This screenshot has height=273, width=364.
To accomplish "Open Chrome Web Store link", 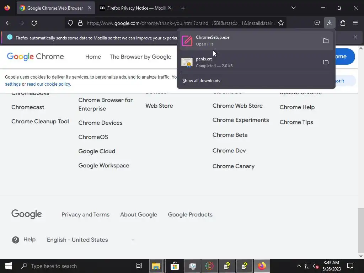I will pos(237,106).
